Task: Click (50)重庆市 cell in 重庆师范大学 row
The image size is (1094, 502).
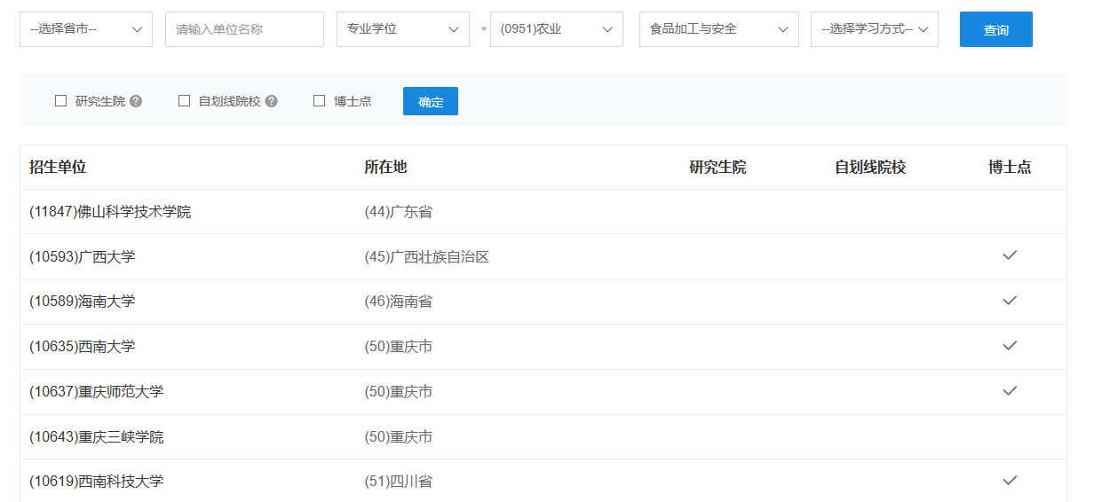Action: tap(399, 392)
